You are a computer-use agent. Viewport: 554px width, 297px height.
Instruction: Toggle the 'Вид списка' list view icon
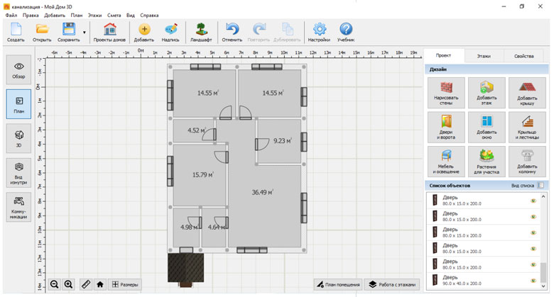541,185
